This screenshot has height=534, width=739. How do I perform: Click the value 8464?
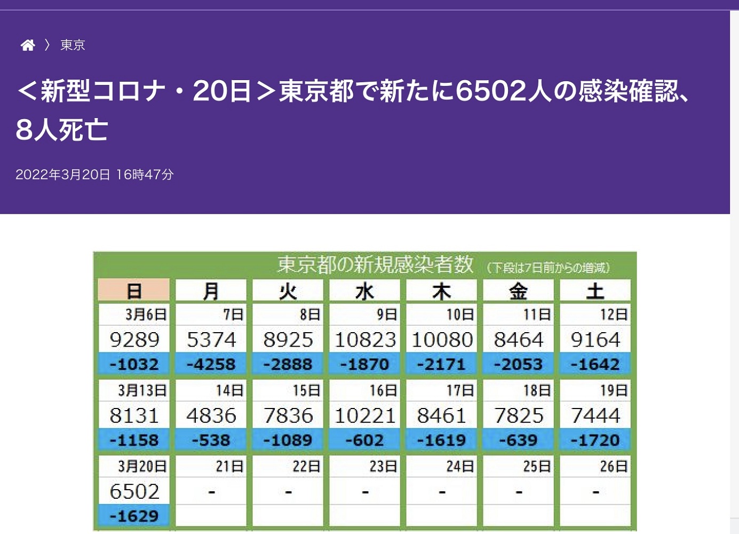coord(518,340)
